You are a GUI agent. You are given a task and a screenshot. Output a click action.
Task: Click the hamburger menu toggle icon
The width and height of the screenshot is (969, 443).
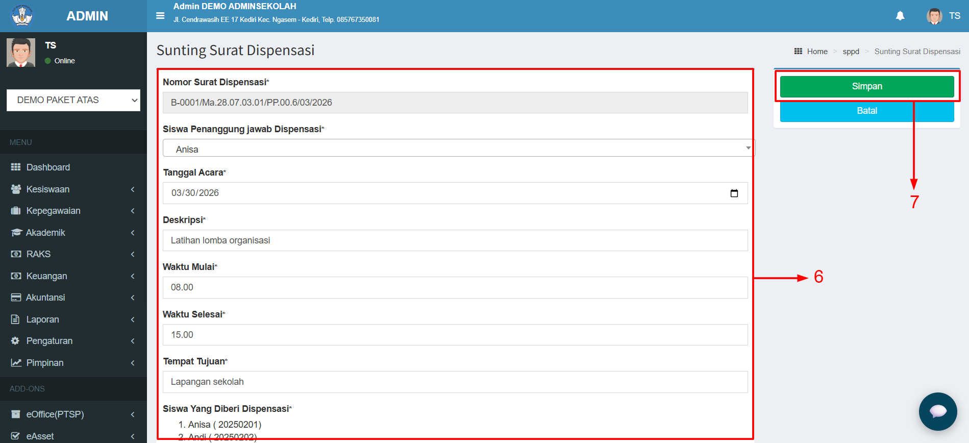tap(160, 16)
